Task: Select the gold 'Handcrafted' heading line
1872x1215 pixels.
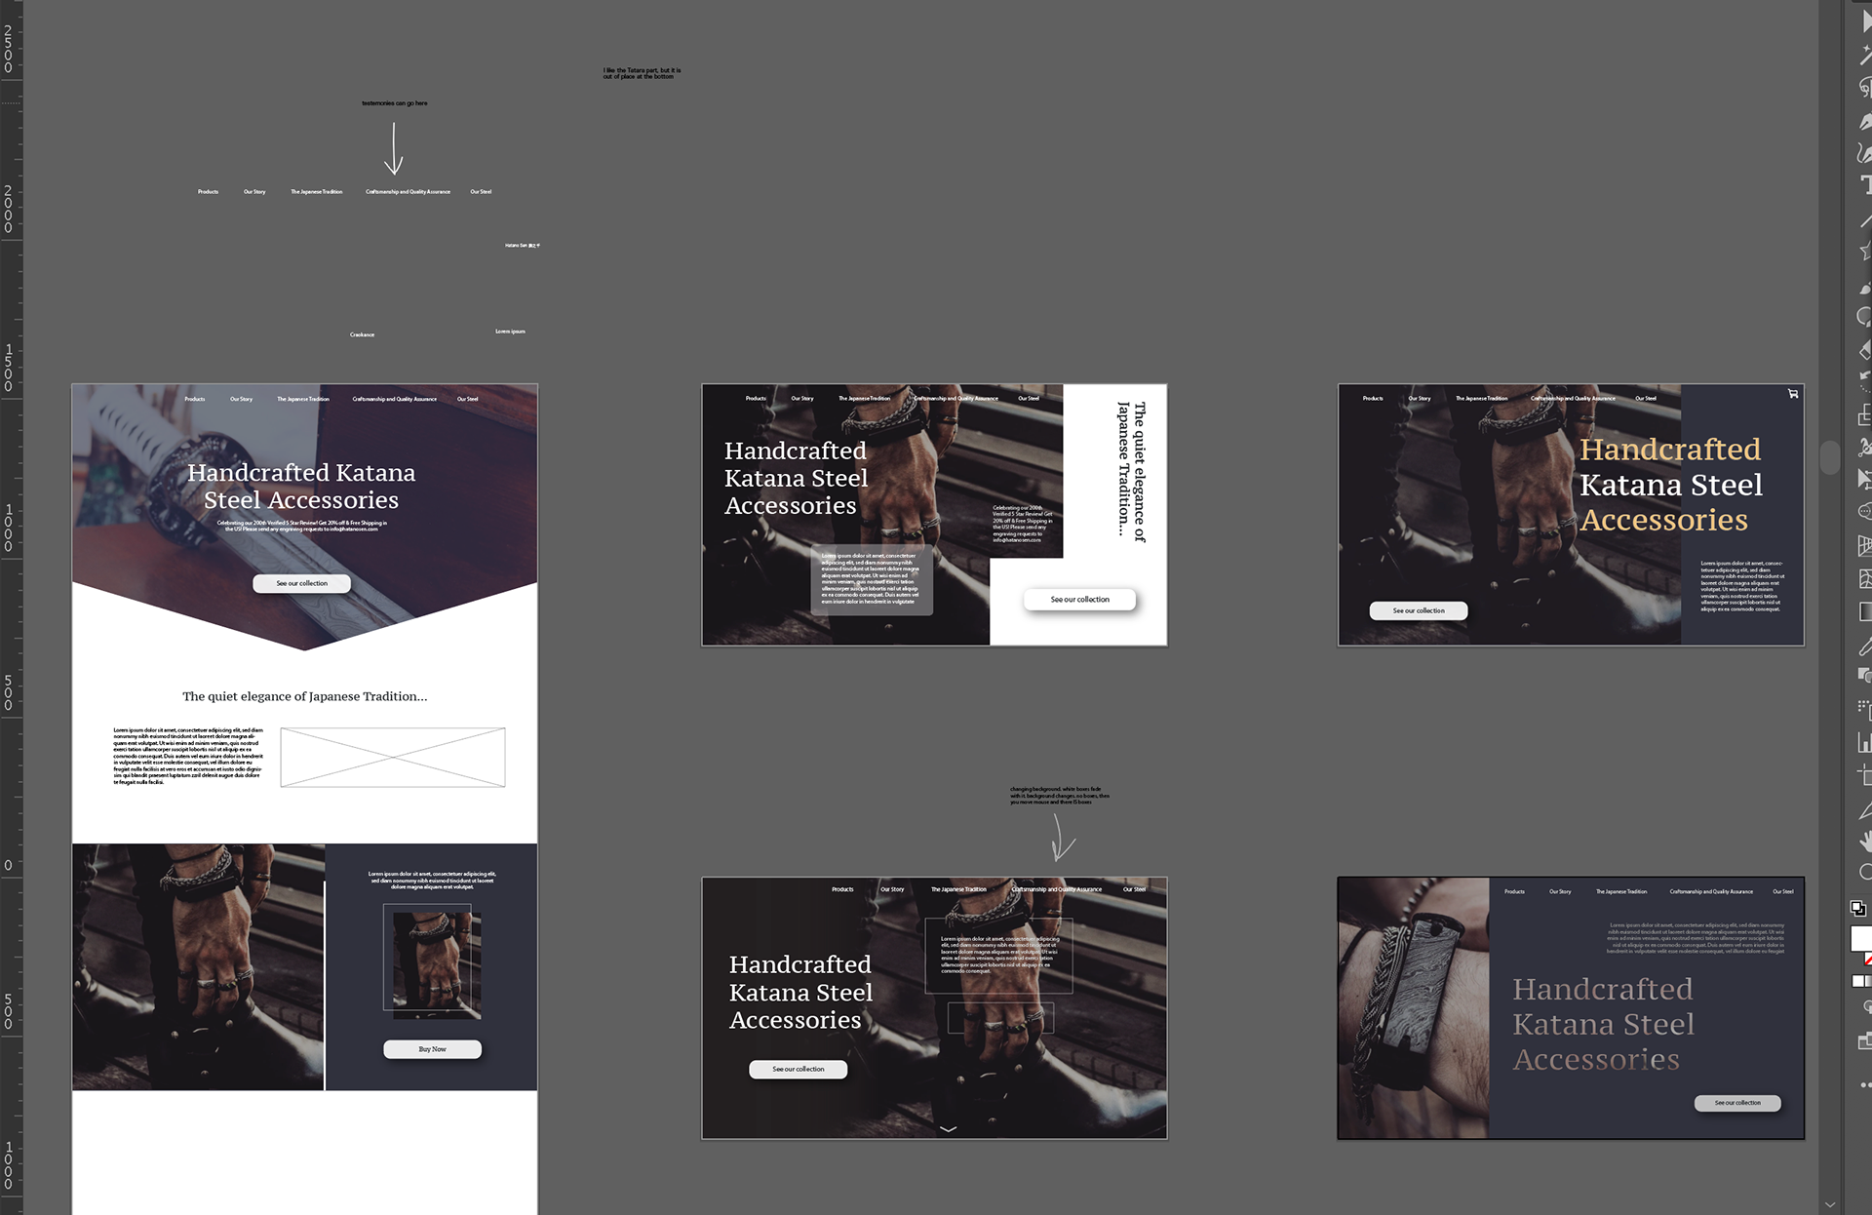Action: [x=1669, y=449]
